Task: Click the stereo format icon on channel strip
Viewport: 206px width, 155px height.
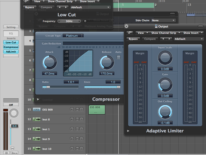Action: pyautogui.click(x=6, y=153)
